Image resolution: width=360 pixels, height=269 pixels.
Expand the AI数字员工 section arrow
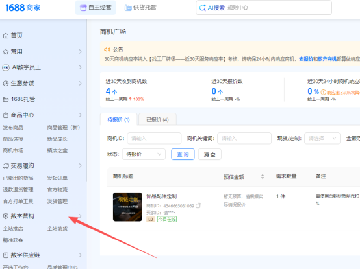tap(80, 67)
